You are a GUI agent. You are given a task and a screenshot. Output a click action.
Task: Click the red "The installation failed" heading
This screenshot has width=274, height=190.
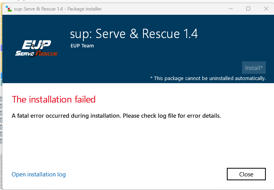(x=54, y=99)
